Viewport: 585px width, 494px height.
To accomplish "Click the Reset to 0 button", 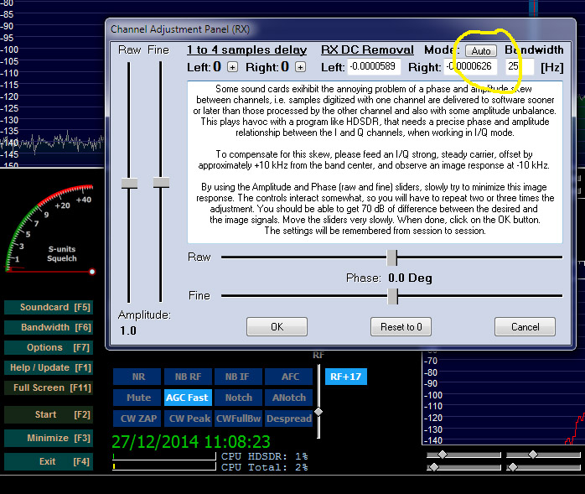I will [401, 327].
